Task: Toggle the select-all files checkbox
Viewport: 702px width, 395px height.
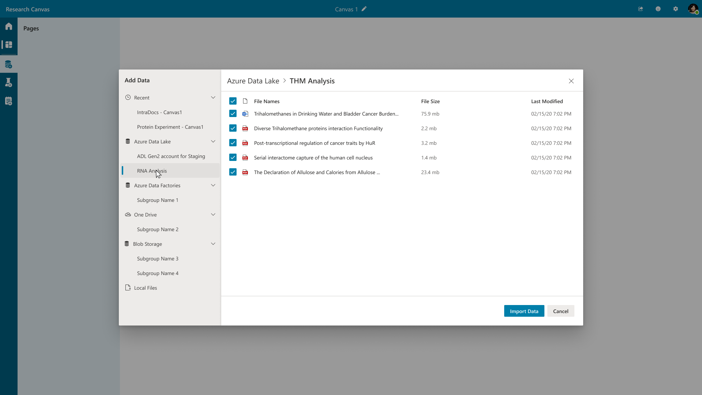Action: pos(233,101)
